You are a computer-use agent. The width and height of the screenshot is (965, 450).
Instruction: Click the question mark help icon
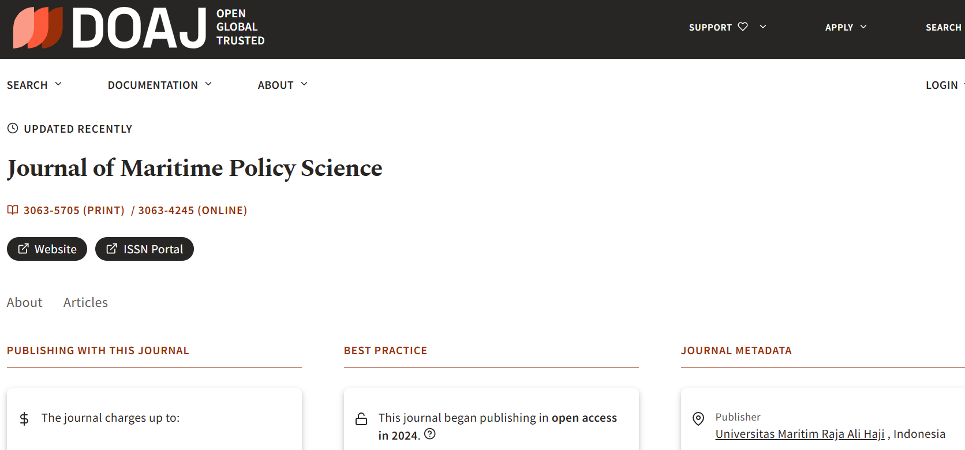(430, 434)
